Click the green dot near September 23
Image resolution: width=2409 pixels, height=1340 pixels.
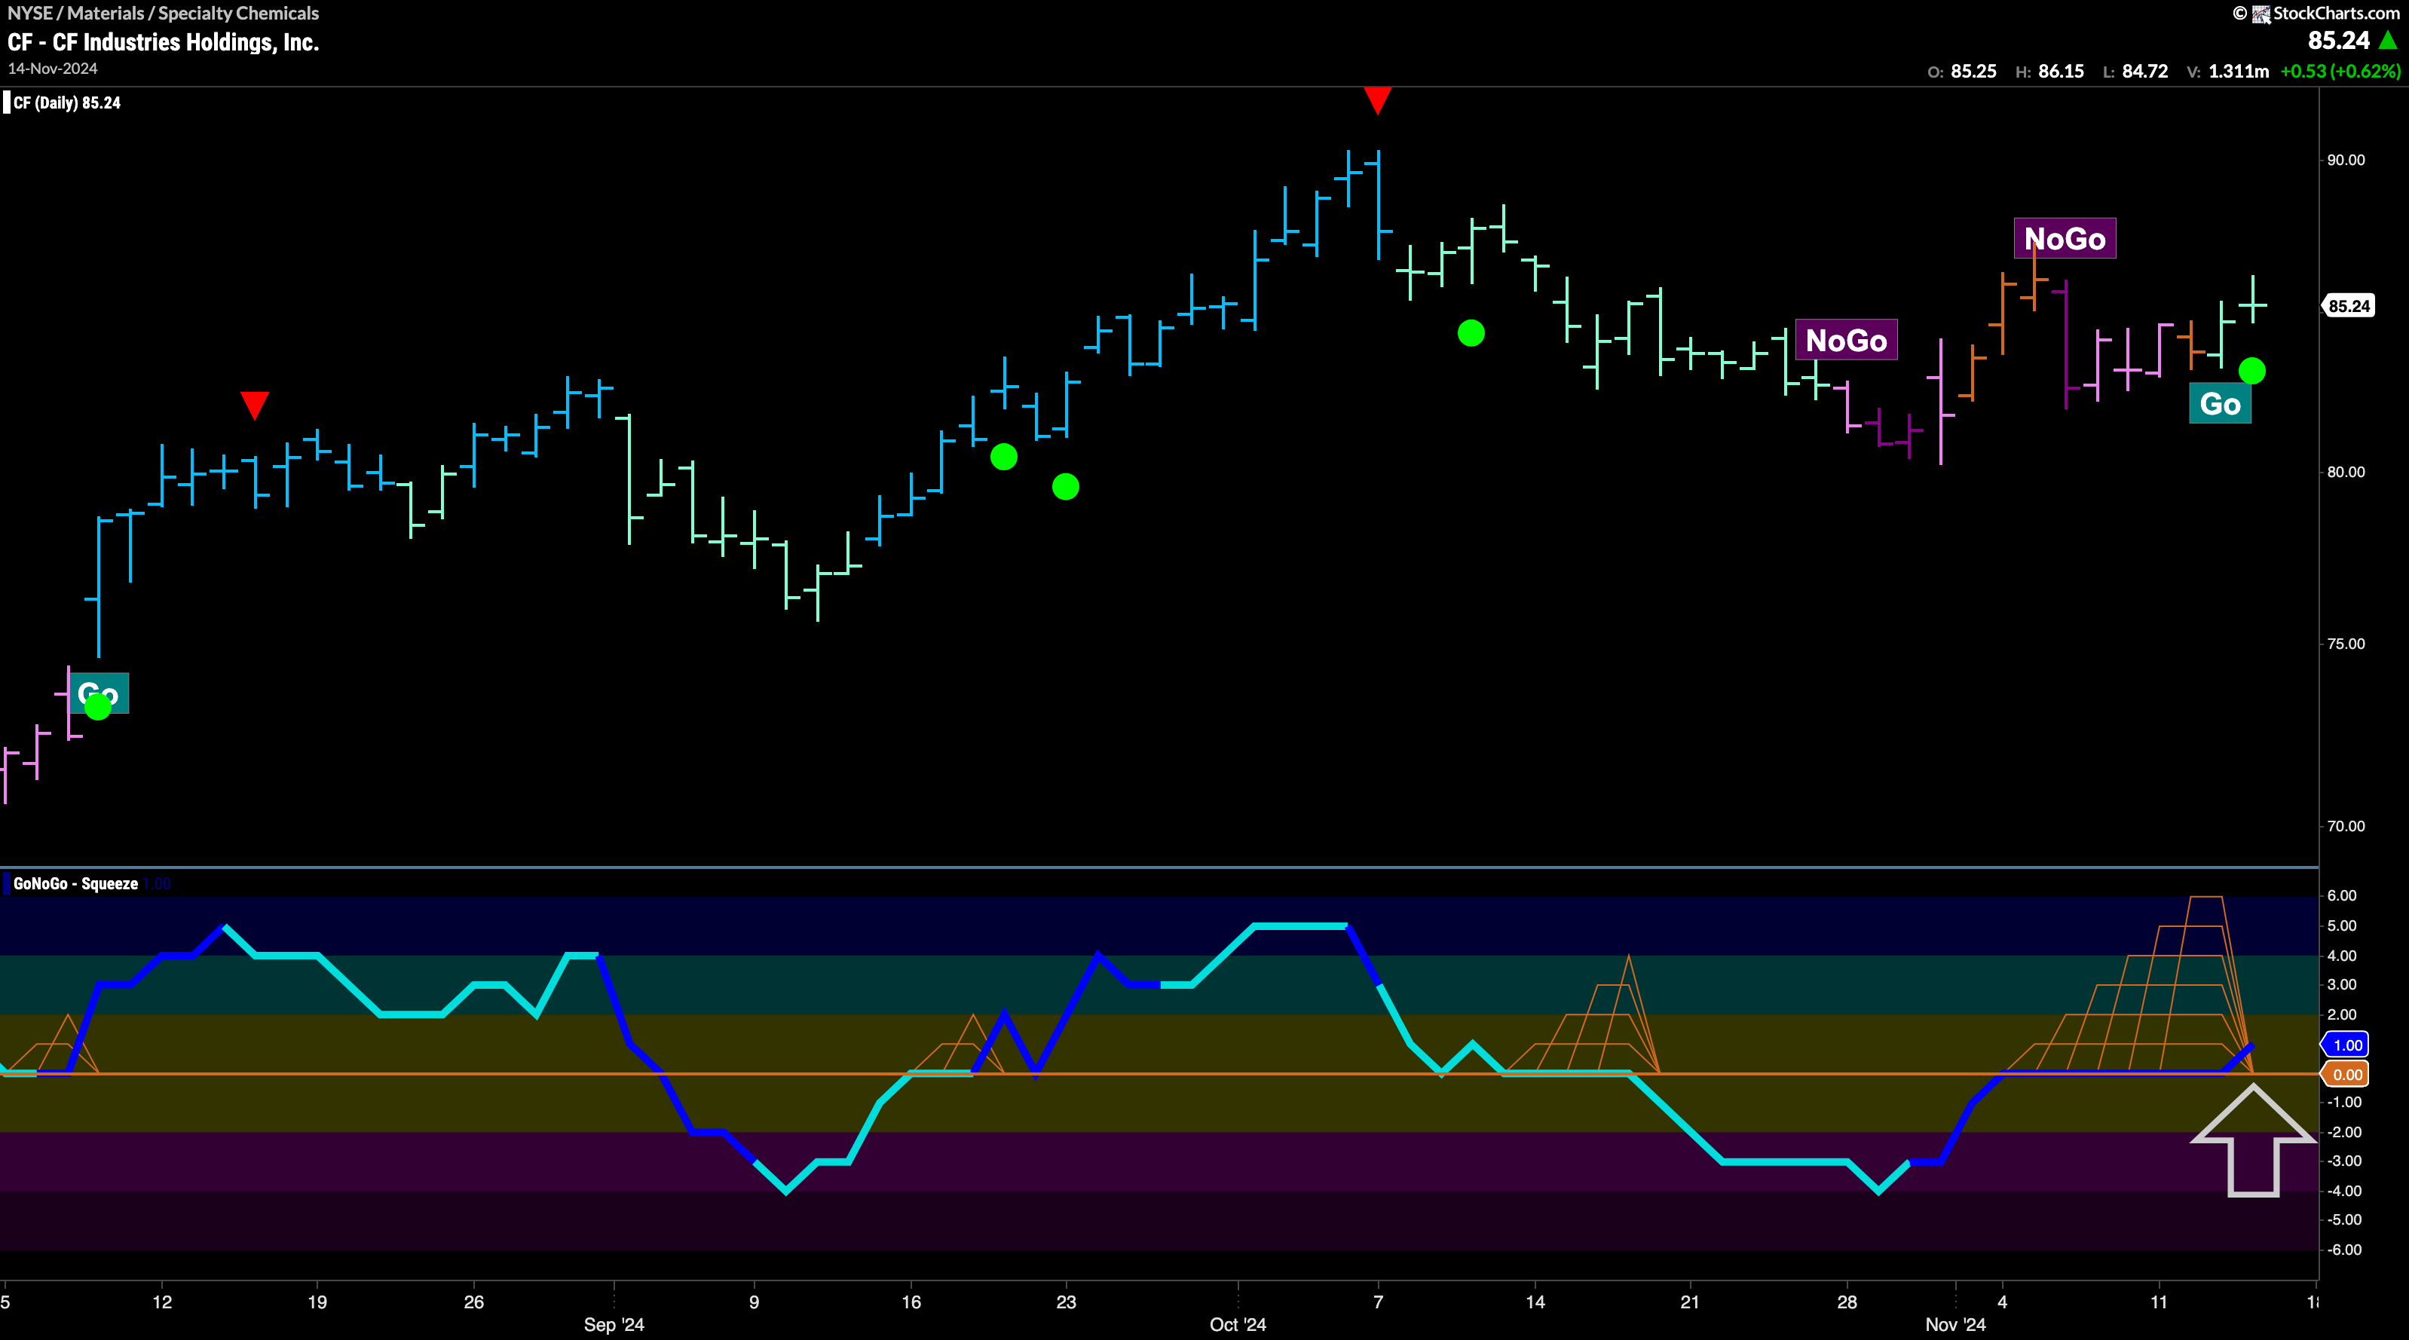1065,486
